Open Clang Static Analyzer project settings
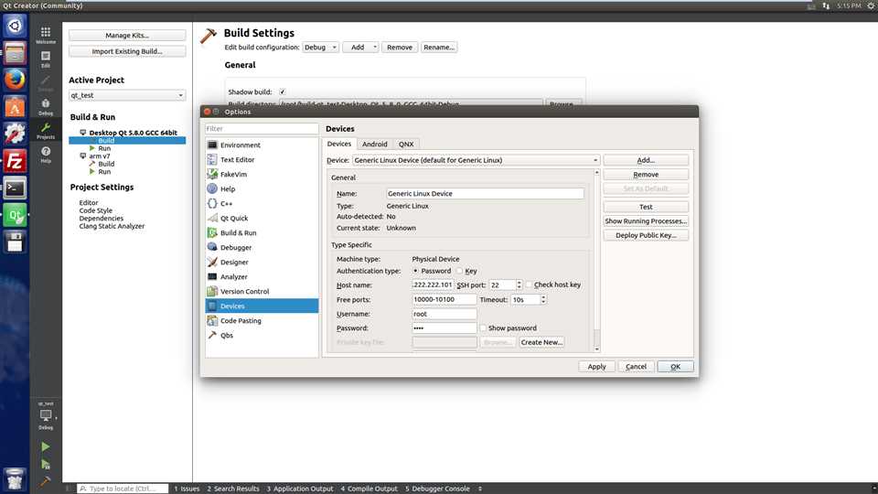The image size is (878, 494). pos(112,226)
